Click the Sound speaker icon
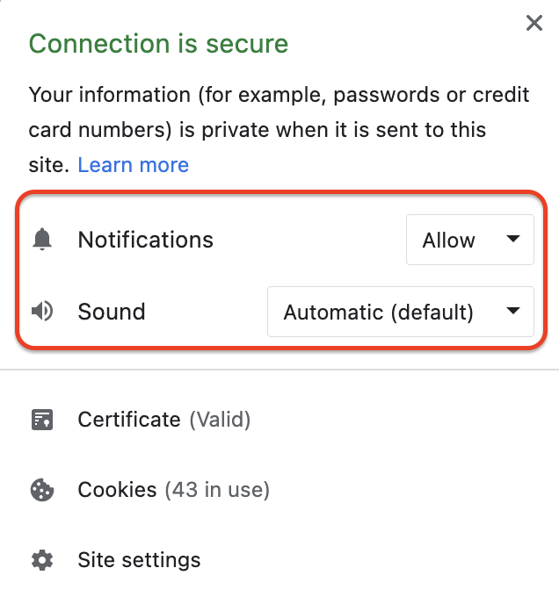 pyautogui.click(x=42, y=311)
